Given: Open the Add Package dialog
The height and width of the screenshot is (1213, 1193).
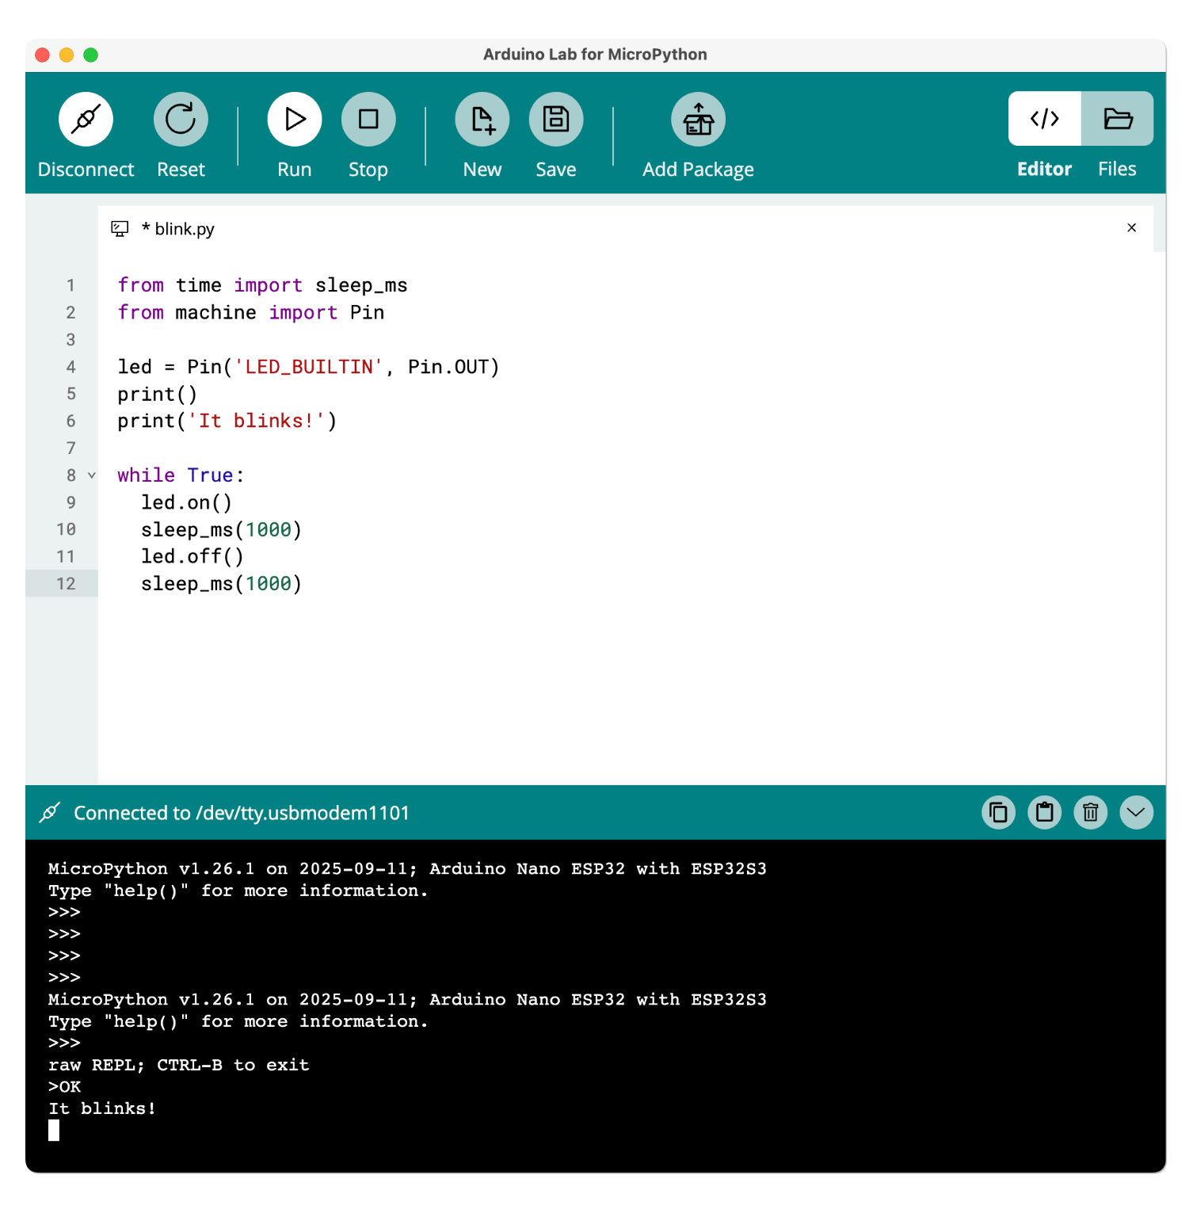Looking at the screenshot, I should pos(699,120).
